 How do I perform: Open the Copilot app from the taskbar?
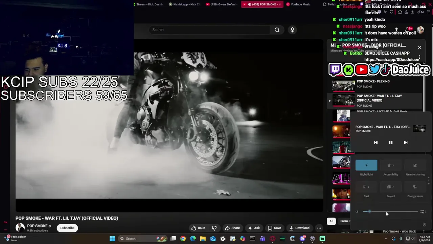(x=243, y=239)
